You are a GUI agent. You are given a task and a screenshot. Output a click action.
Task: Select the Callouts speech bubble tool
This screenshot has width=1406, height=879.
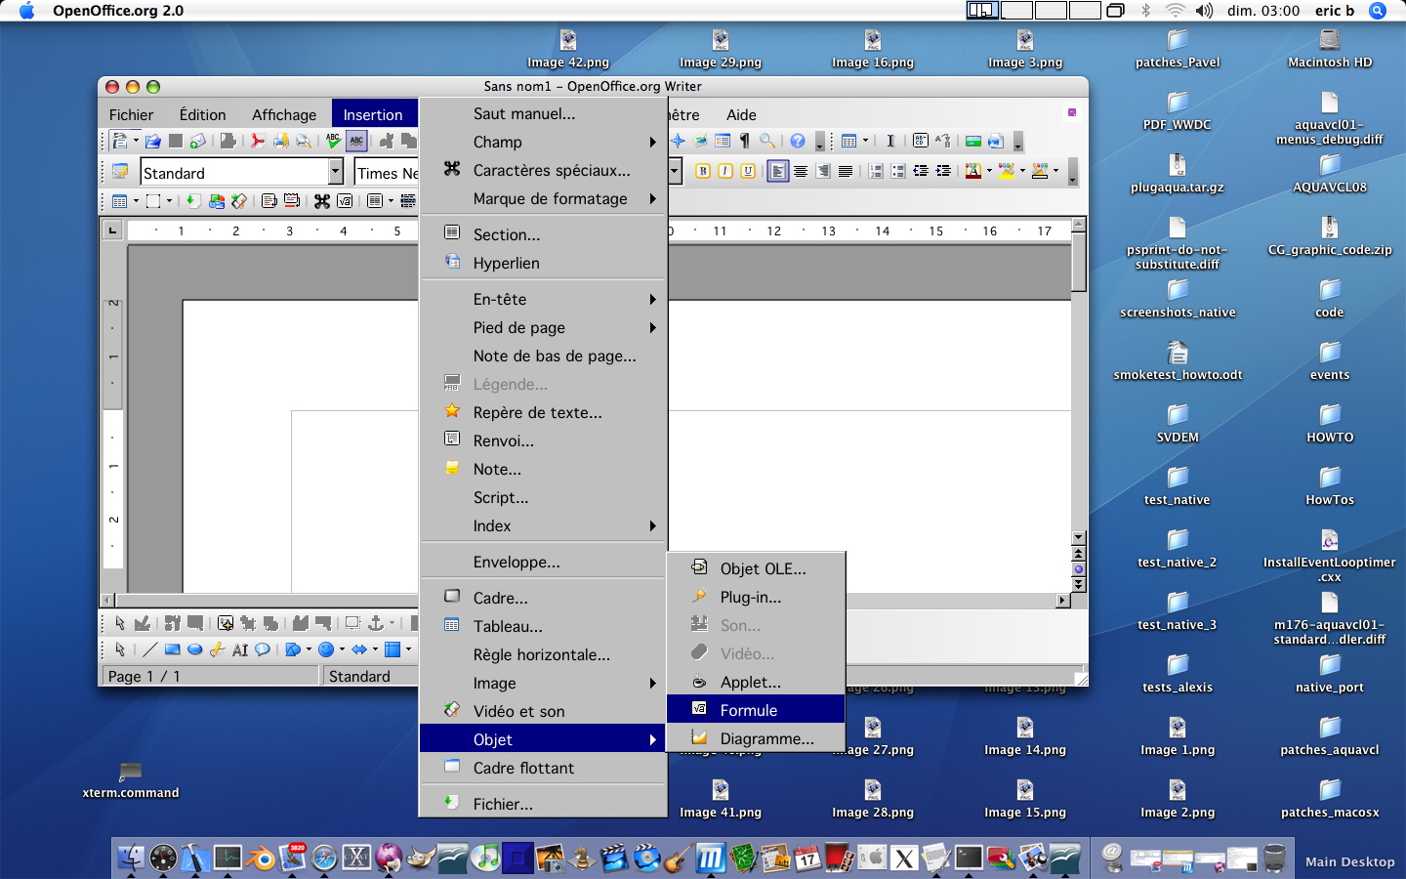262,649
